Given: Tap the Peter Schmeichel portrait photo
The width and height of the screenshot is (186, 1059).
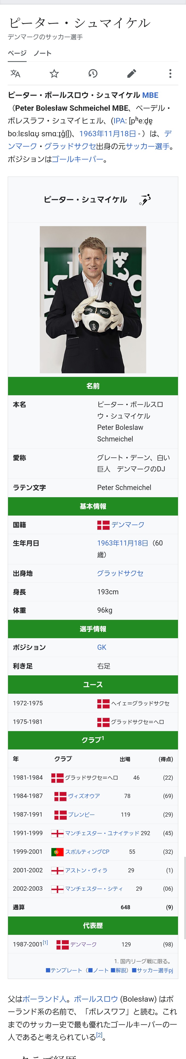Looking at the screenshot, I should tap(93, 299).
